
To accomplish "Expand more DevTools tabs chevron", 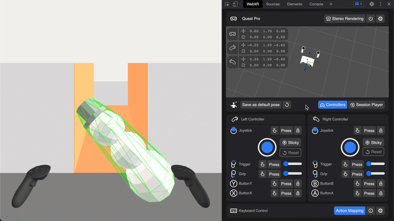I will coord(331,4).
